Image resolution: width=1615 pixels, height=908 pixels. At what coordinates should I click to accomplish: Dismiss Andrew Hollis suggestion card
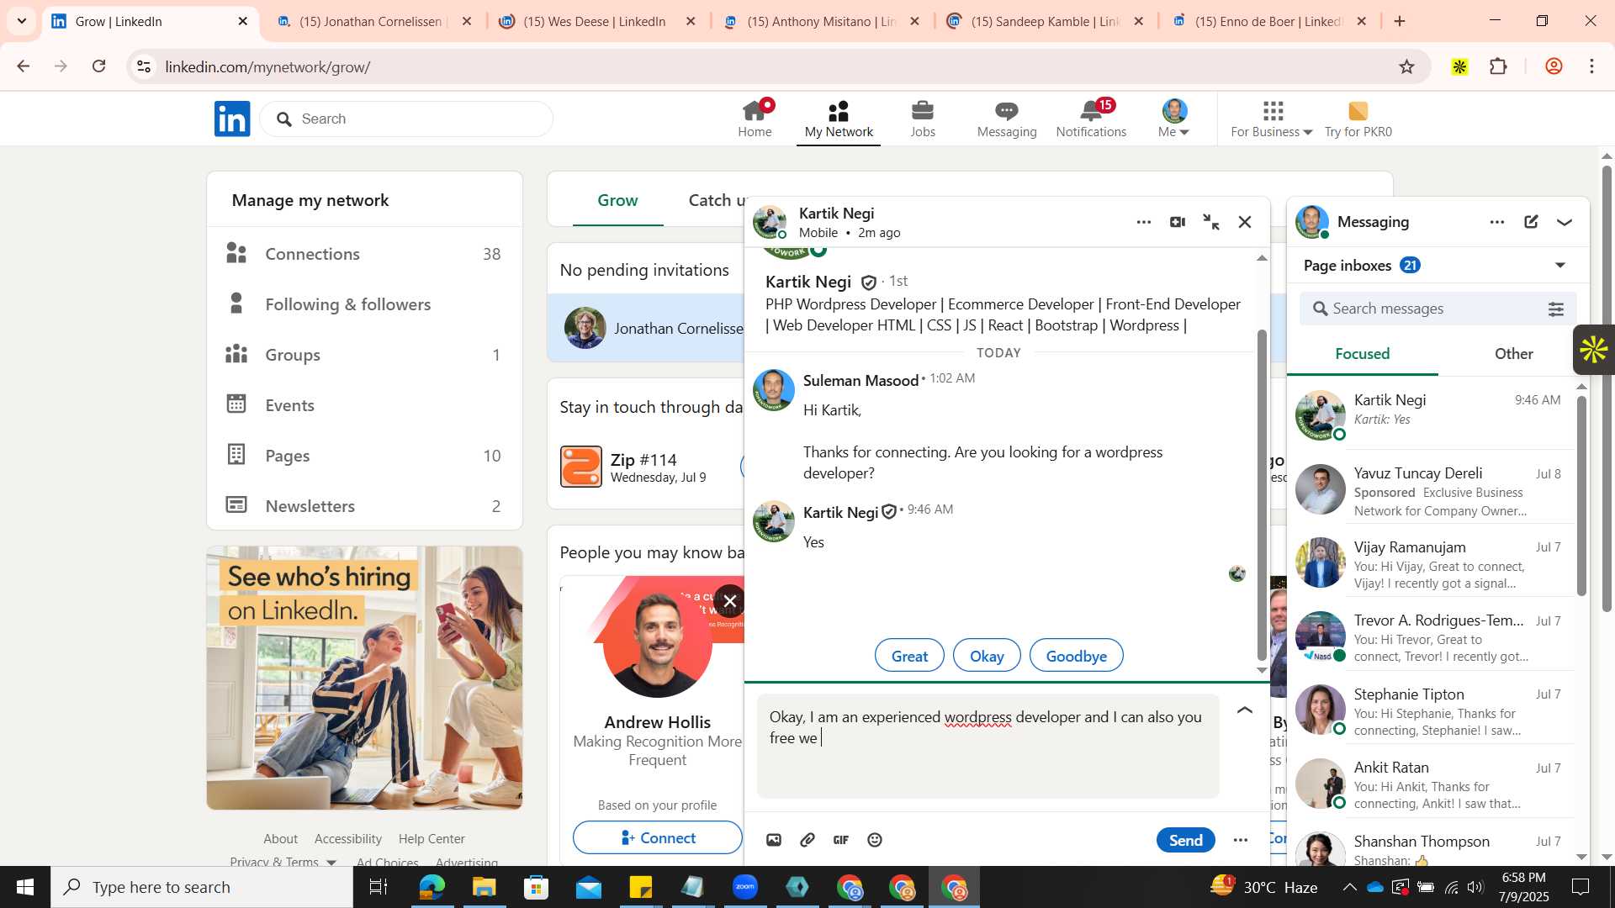click(730, 601)
